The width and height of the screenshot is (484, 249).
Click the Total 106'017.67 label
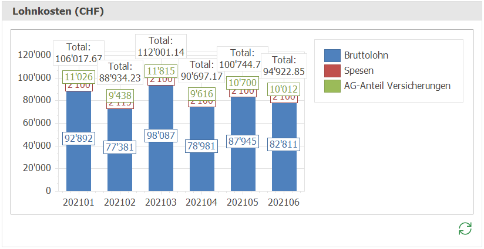[x=79, y=53]
